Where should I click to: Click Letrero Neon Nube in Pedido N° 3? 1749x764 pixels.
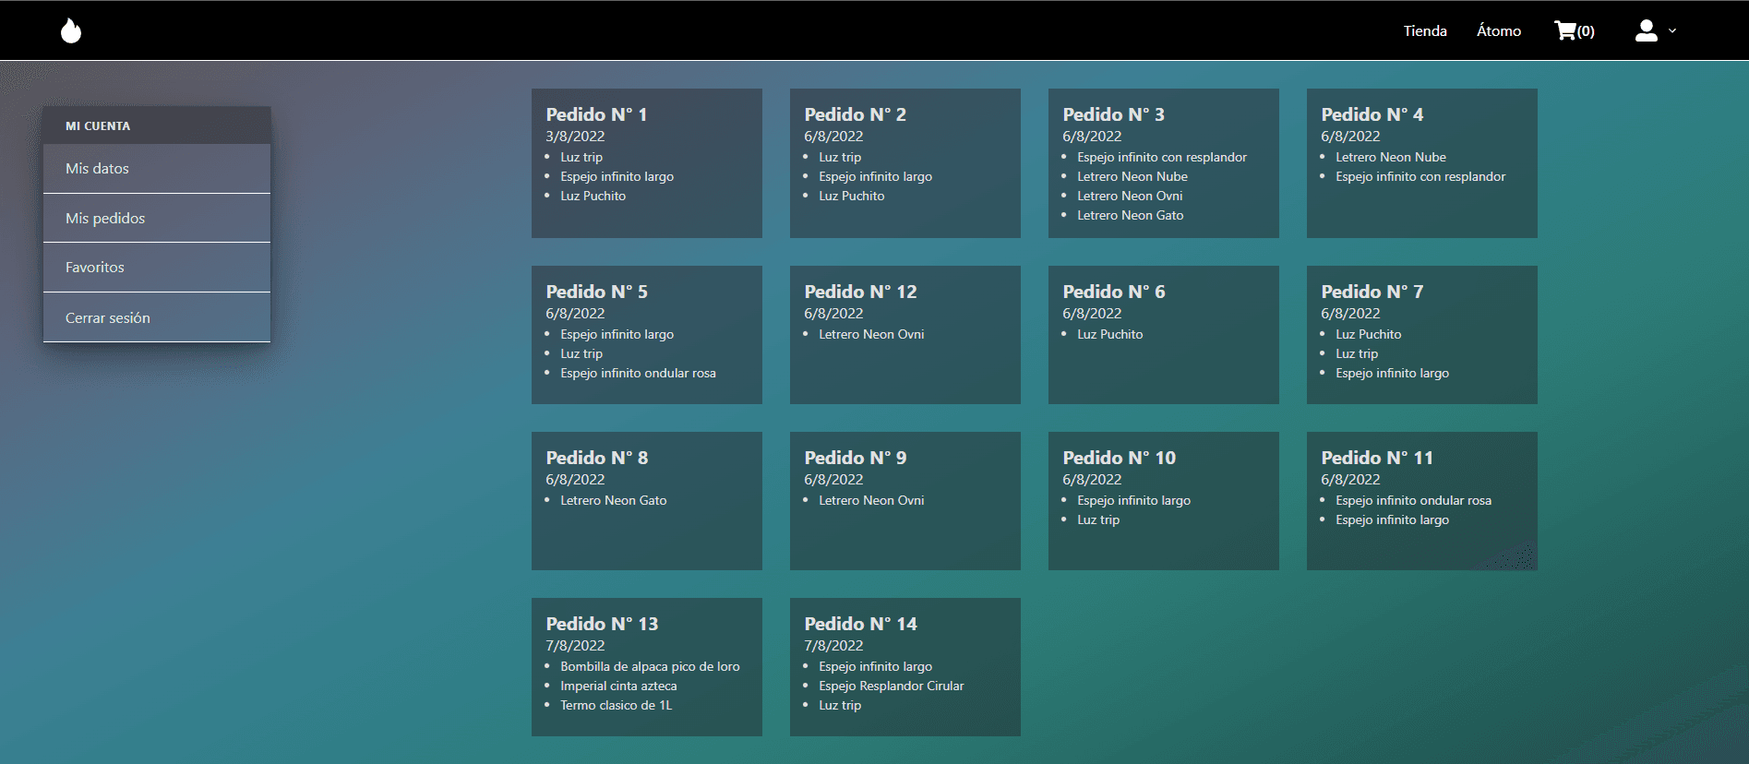pos(1132,176)
